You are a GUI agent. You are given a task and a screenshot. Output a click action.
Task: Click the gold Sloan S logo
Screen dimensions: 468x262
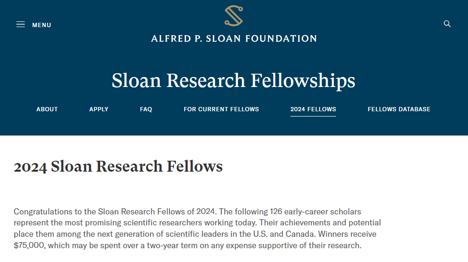point(234,16)
